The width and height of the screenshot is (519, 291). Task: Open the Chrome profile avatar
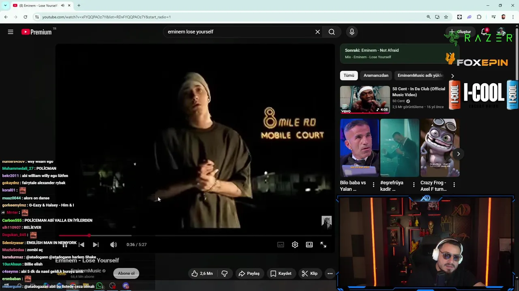point(503,17)
